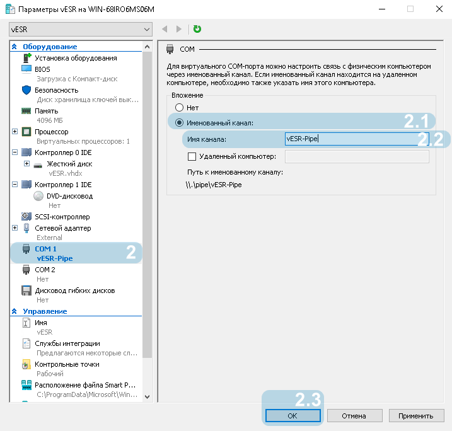Image resolution: width=452 pixels, height=431 pixels.
Task: Collapse the Оборудование section header
Action: (14, 47)
